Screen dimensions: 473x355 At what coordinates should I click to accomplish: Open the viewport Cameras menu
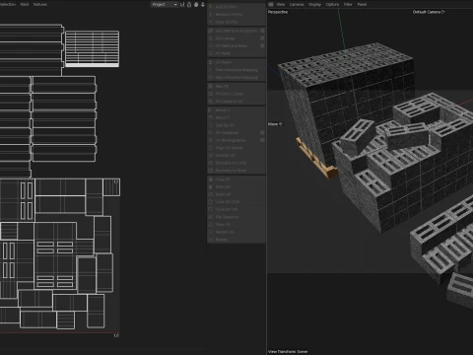297,4
